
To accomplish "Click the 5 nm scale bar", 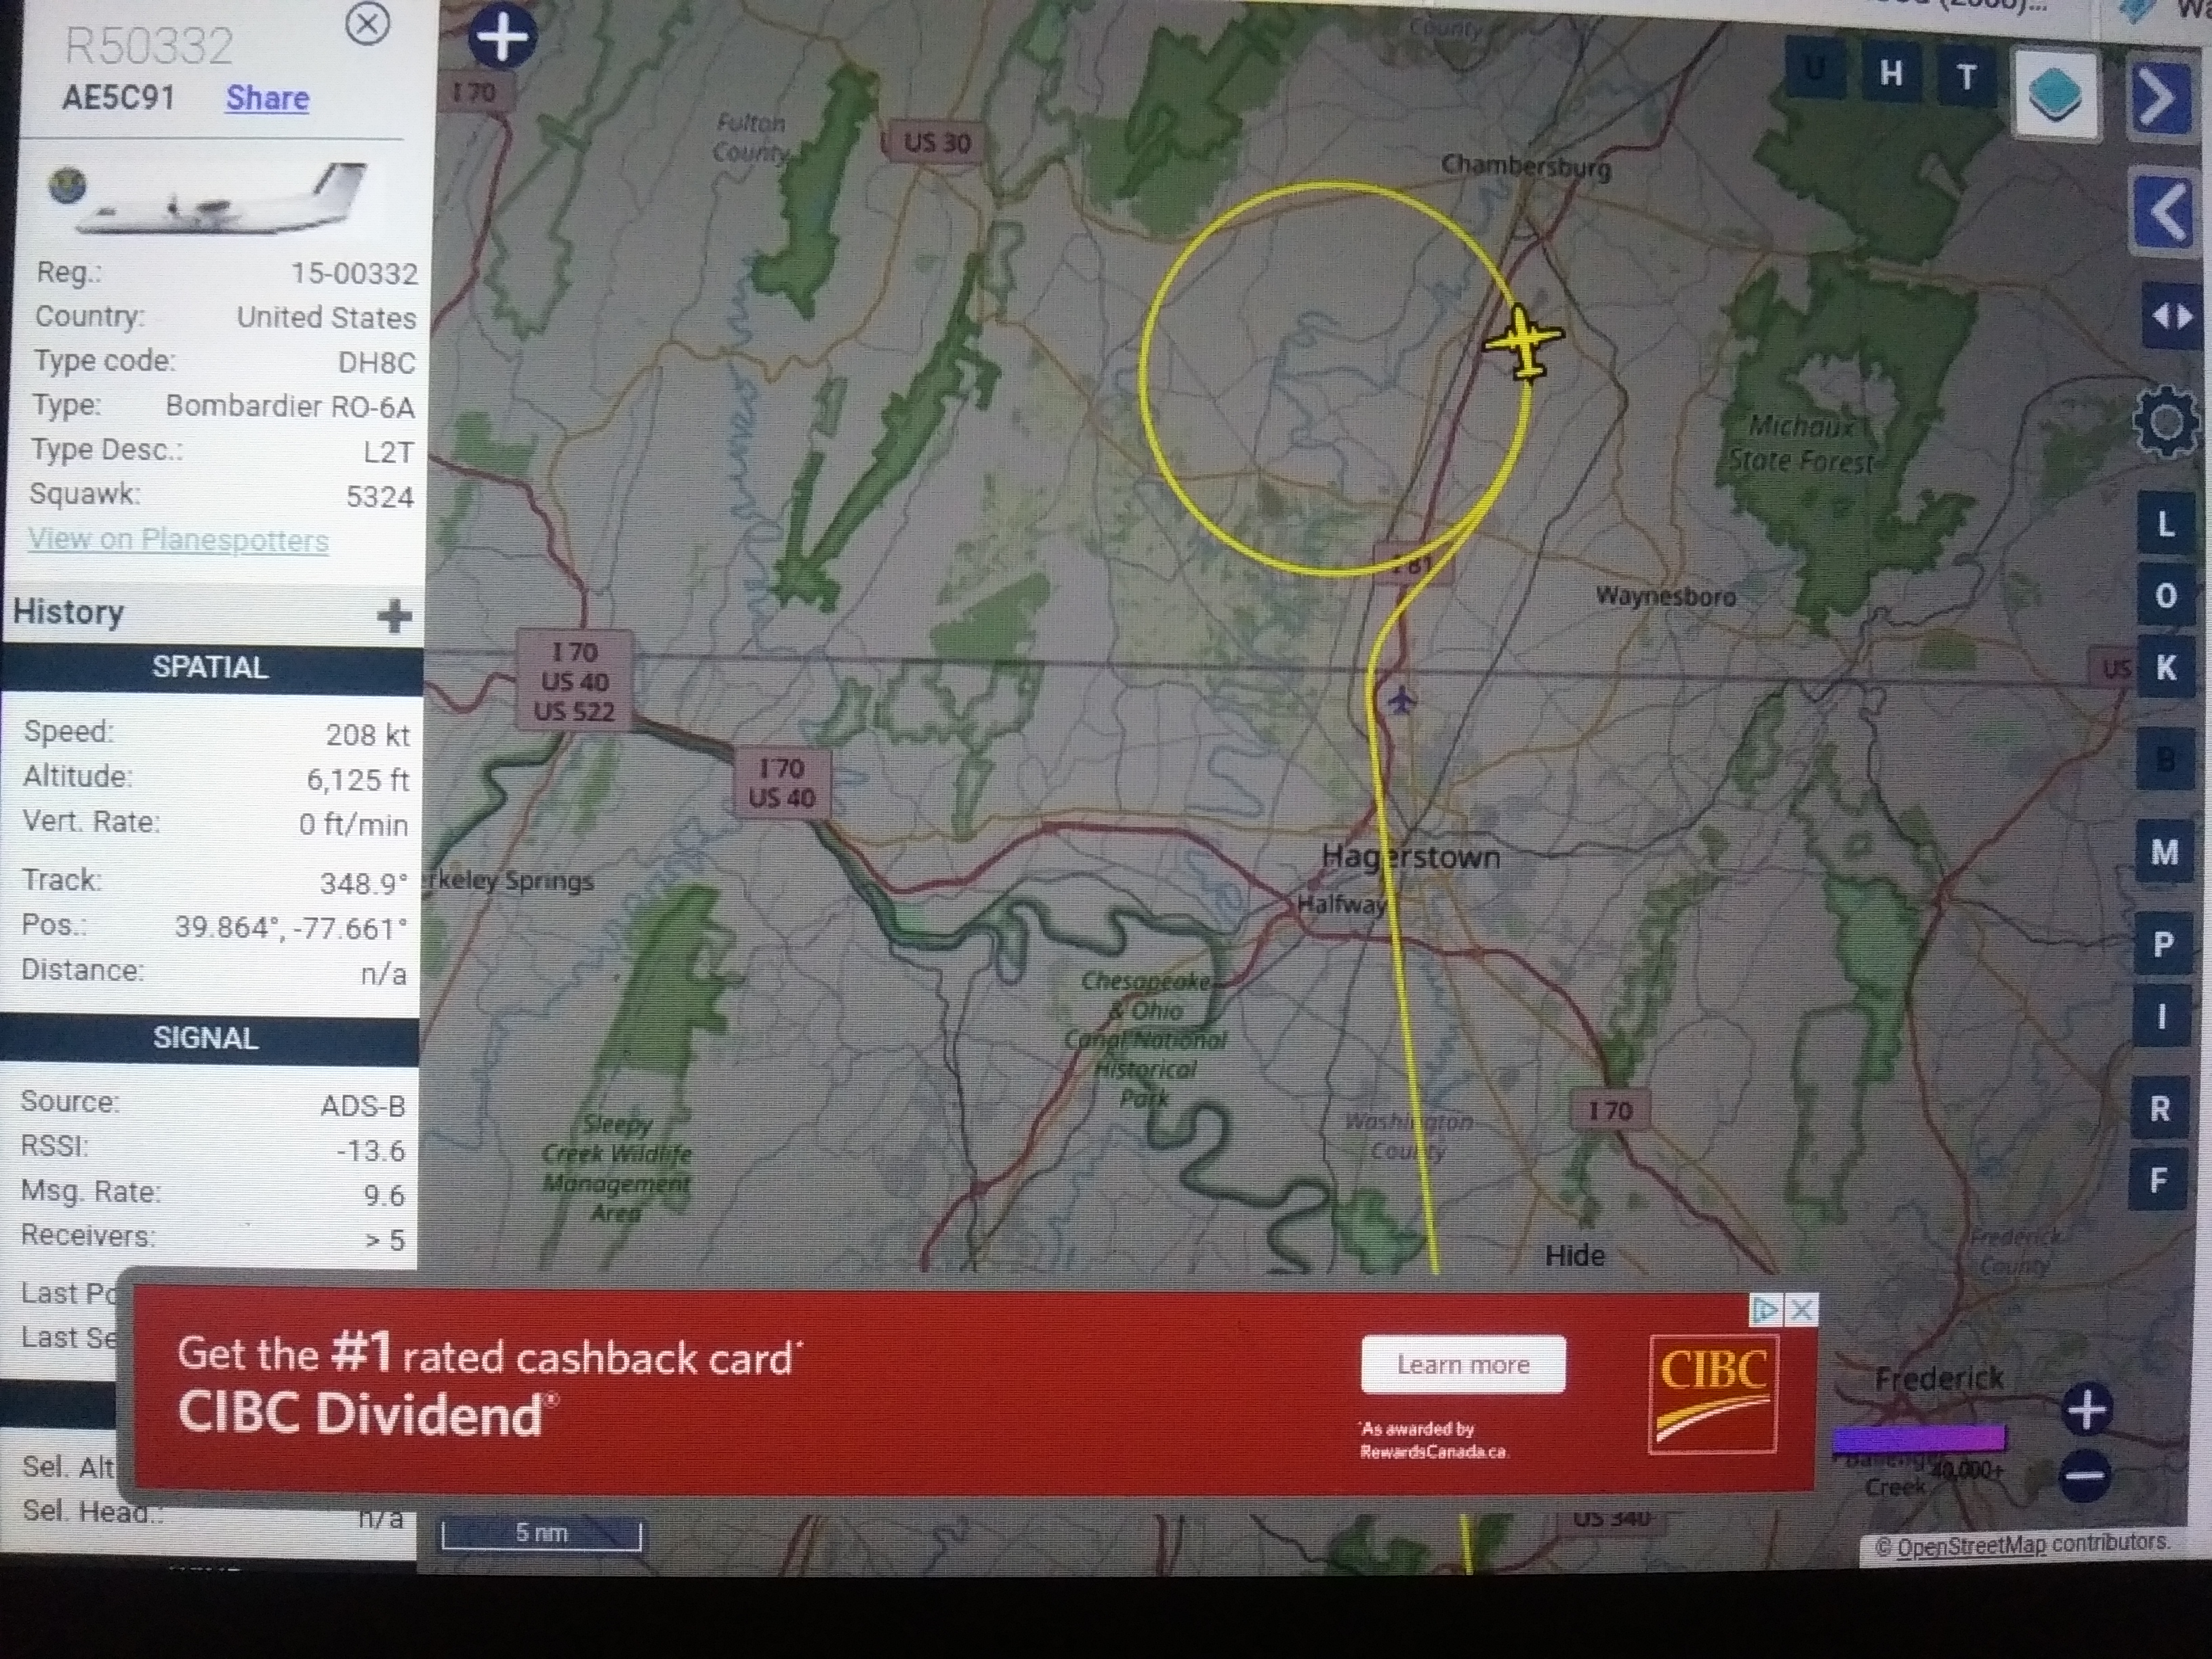I will 541,1533.
